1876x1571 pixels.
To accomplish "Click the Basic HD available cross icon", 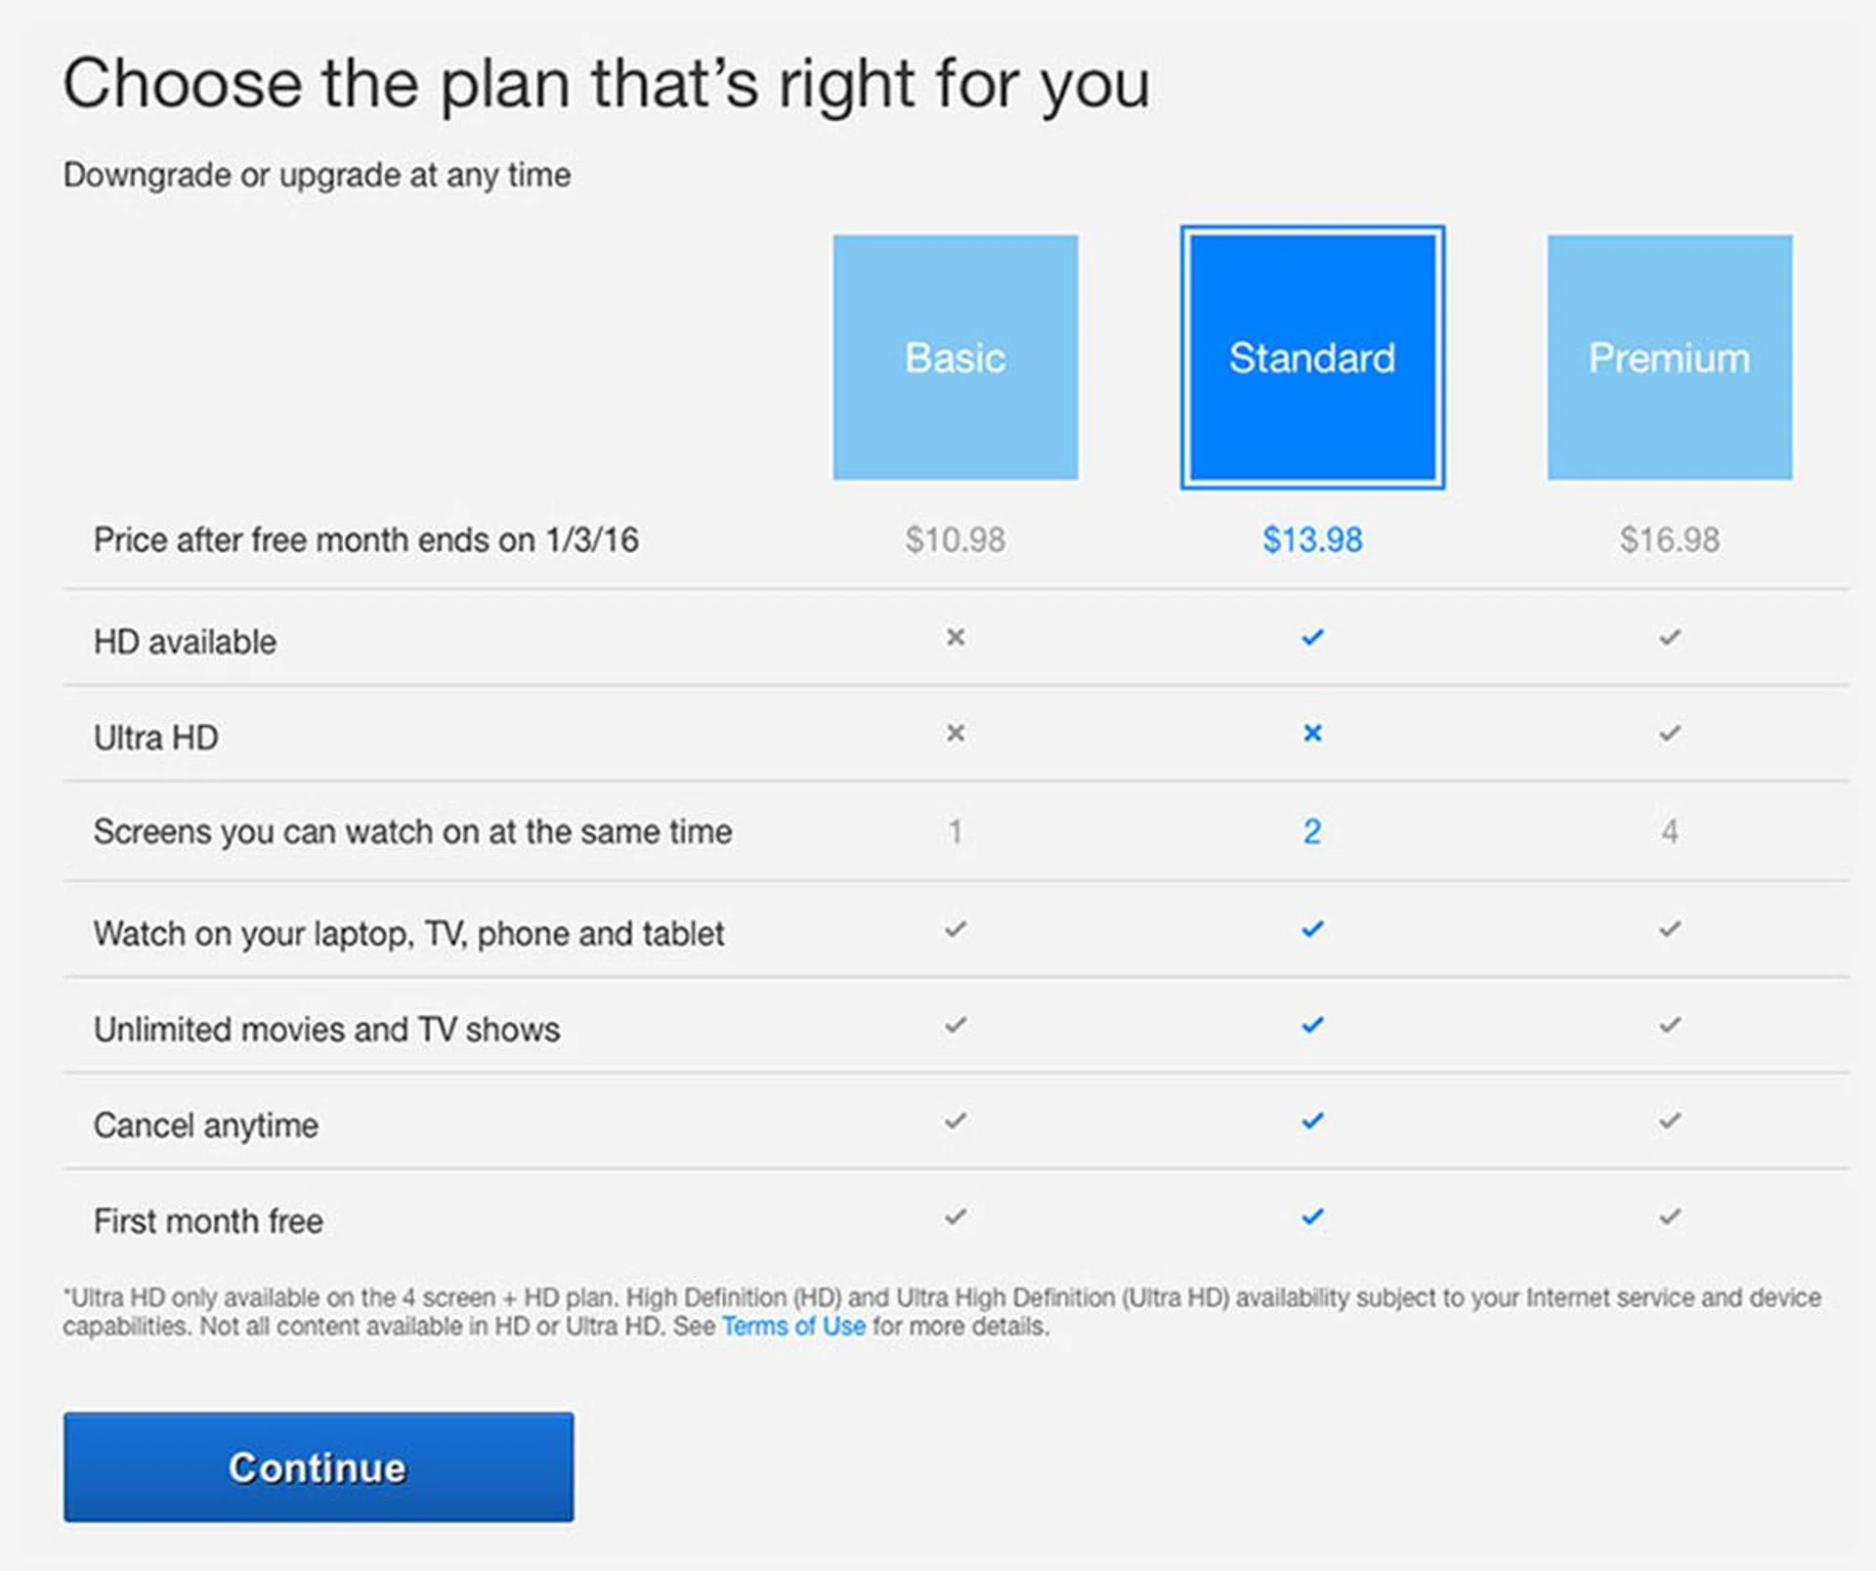I will click(956, 638).
